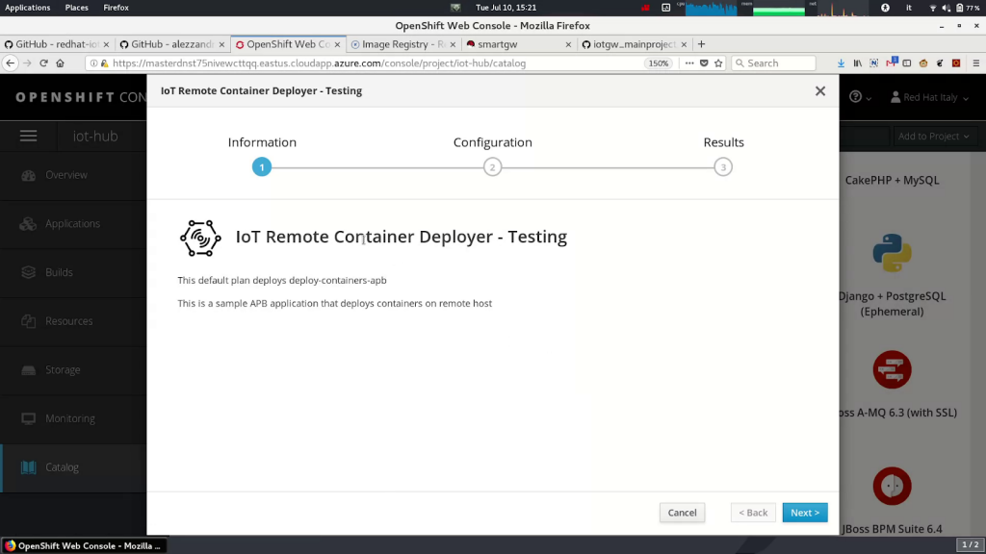
Task: Open the Firefox library bookmarks icon
Action: tap(858, 63)
